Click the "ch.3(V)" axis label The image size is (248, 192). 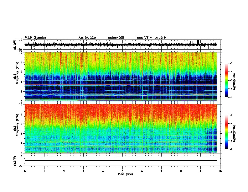[15, 161]
